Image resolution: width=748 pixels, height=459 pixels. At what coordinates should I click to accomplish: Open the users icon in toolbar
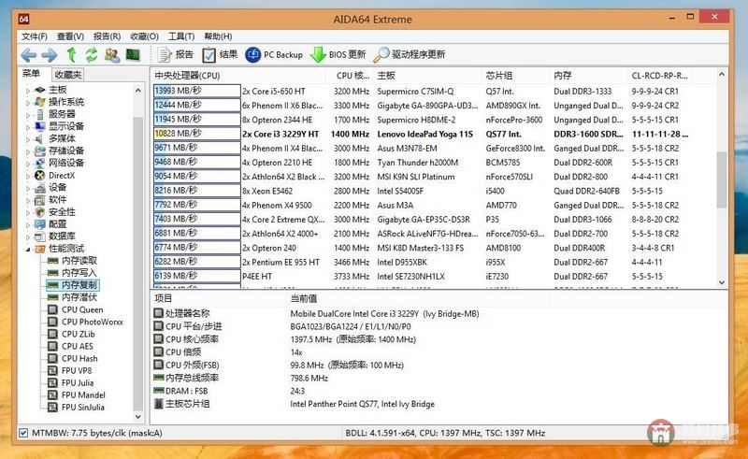[112, 55]
